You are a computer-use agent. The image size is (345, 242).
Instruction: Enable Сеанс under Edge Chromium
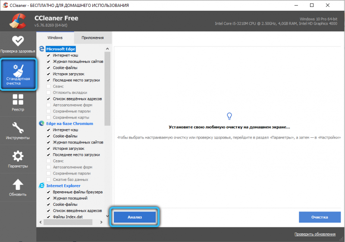[48, 161]
